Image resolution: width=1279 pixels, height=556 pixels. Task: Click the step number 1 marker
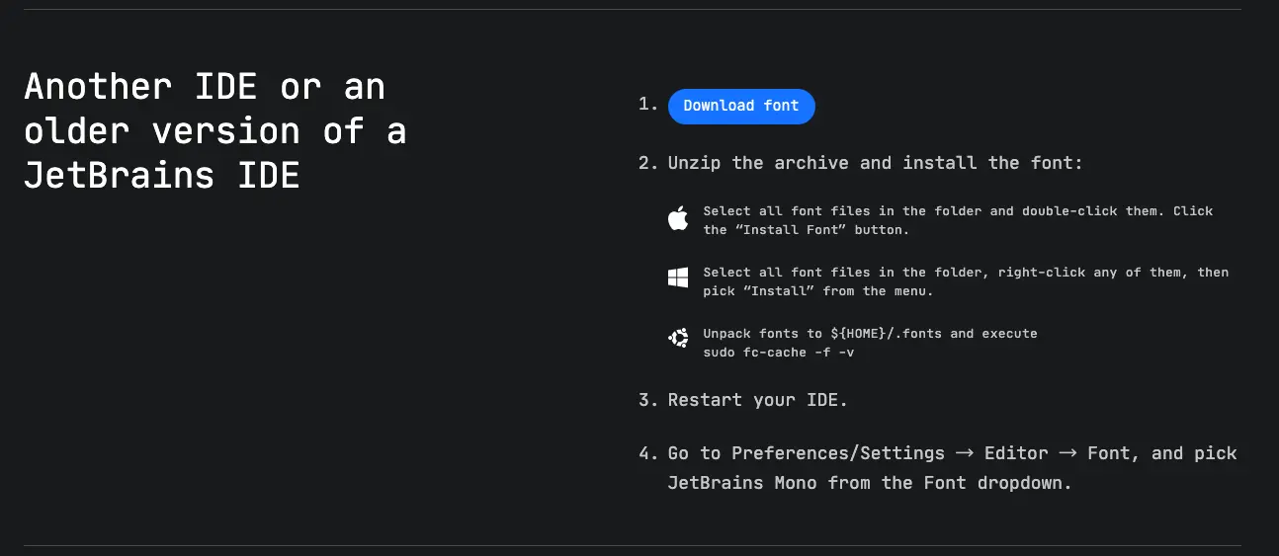click(x=647, y=104)
